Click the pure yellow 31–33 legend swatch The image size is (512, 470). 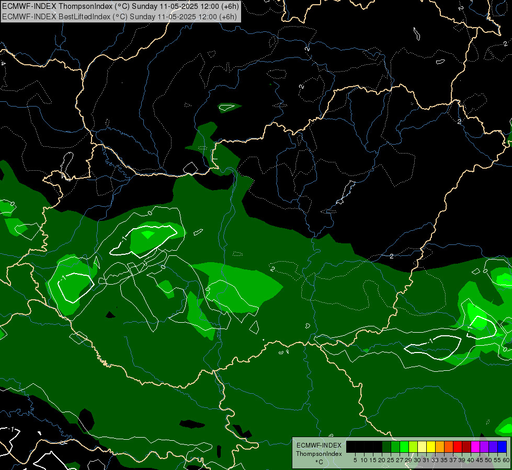click(x=431, y=446)
